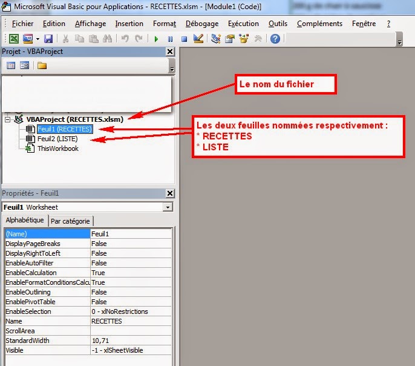The width and height of the screenshot is (415, 366).
Task: Save the workbook with the floppy icon
Action: [48, 39]
